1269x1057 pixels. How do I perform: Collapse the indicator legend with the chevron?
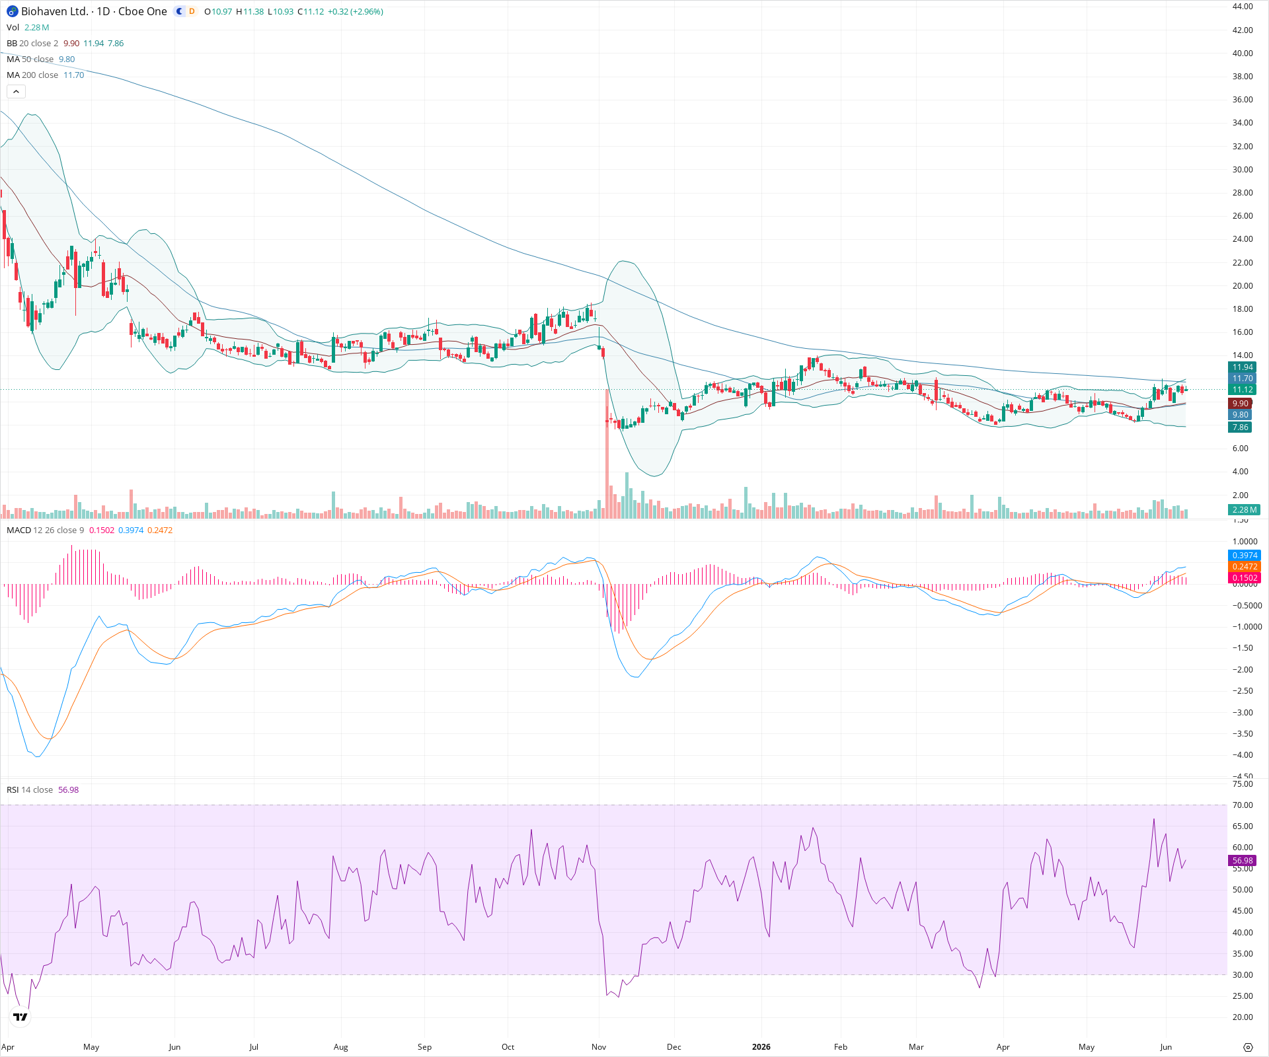tap(16, 91)
